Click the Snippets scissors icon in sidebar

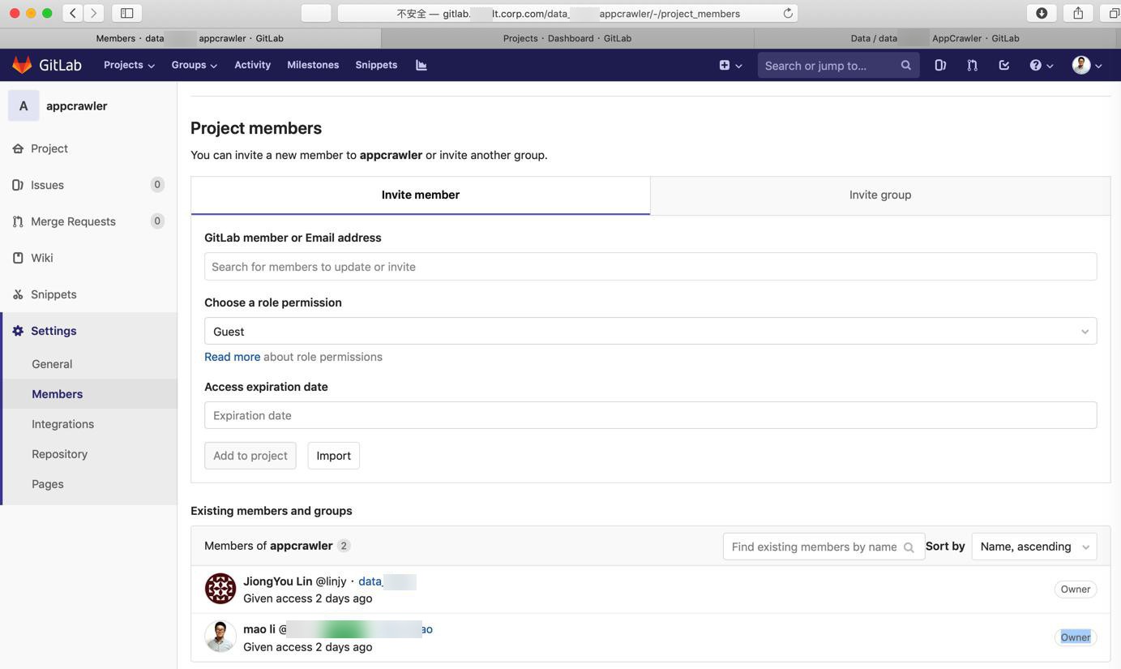(x=18, y=294)
